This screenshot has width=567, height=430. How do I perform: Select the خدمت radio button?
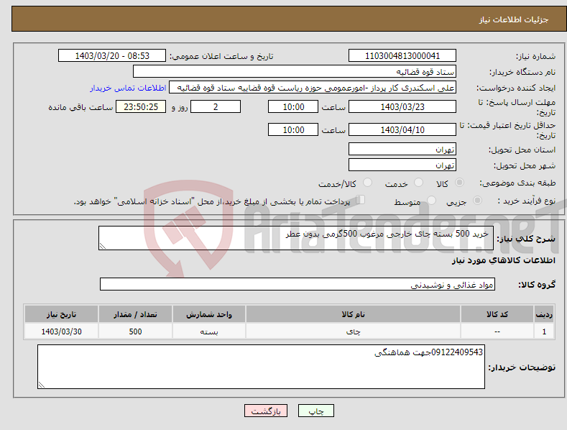(x=418, y=183)
